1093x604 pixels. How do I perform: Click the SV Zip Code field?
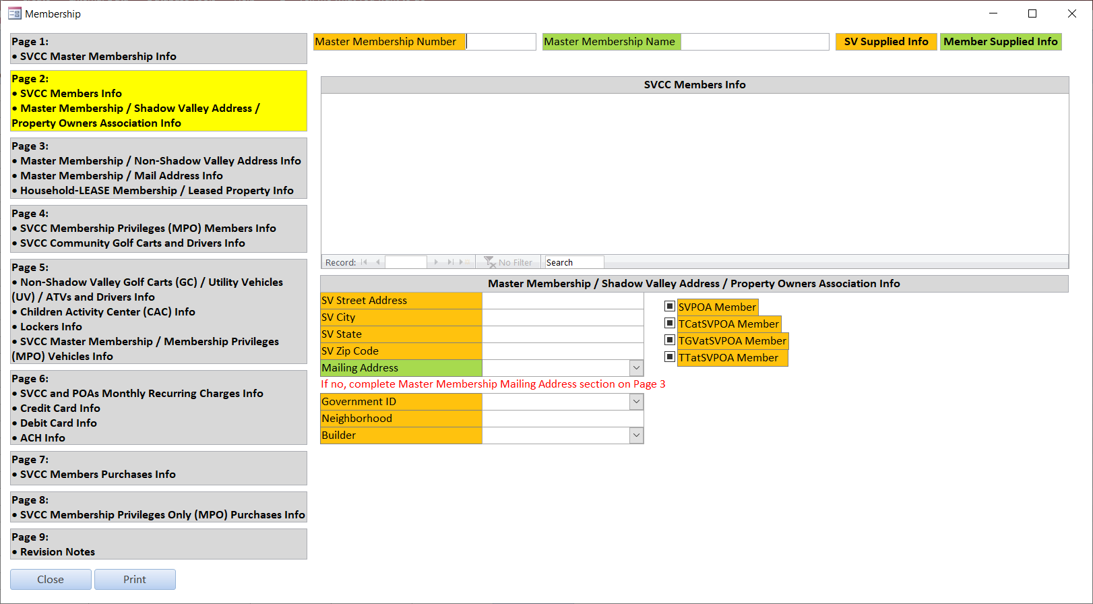[x=563, y=351]
